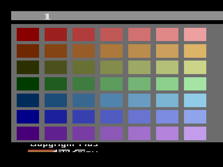Choose the third shade in the indigo row
Image resolution: width=223 pixels, height=167 pixels.
(84, 117)
